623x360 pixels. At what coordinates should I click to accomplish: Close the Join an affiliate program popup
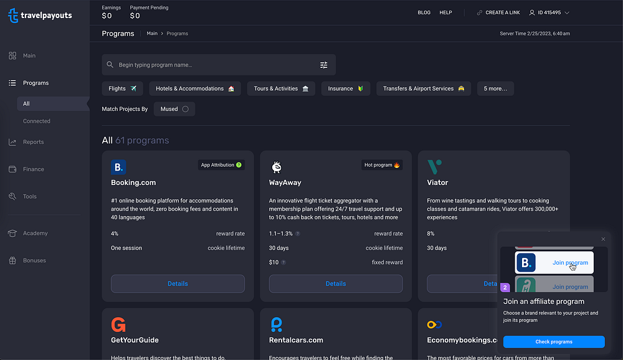603,239
